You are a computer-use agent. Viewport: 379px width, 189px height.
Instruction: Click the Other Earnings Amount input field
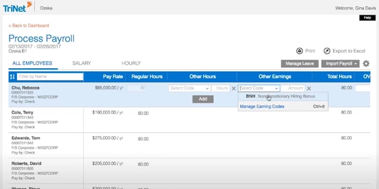click(293, 88)
